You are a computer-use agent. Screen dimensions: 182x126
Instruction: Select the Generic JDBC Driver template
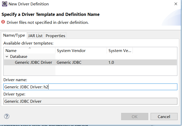click(x=33, y=62)
